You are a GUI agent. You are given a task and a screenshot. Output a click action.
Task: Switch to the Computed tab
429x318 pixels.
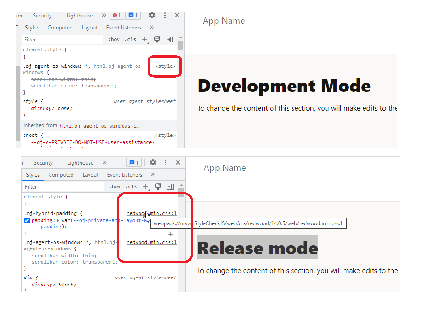coord(60,27)
